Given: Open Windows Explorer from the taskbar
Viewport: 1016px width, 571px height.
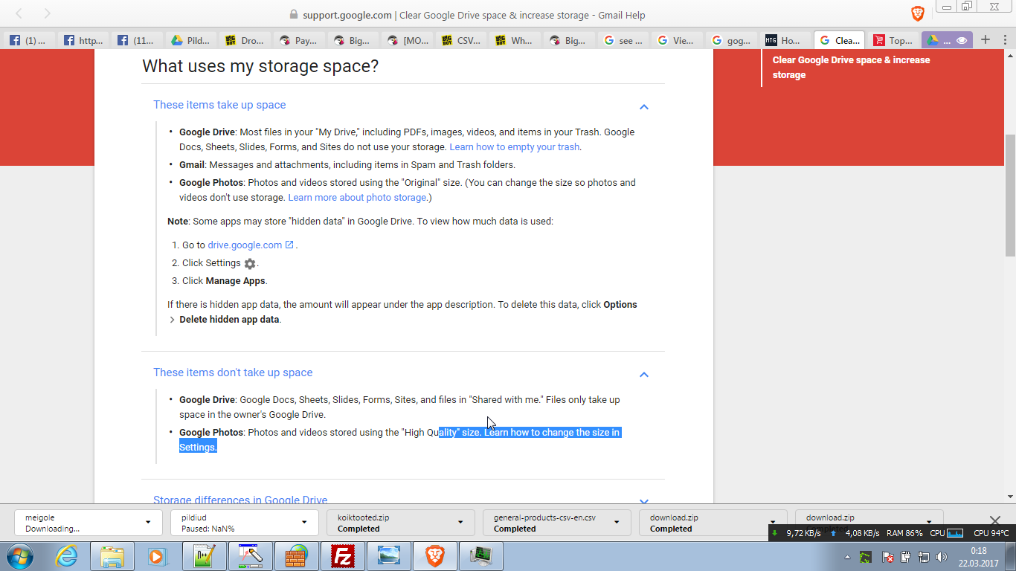Looking at the screenshot, I should pos(112,556).
